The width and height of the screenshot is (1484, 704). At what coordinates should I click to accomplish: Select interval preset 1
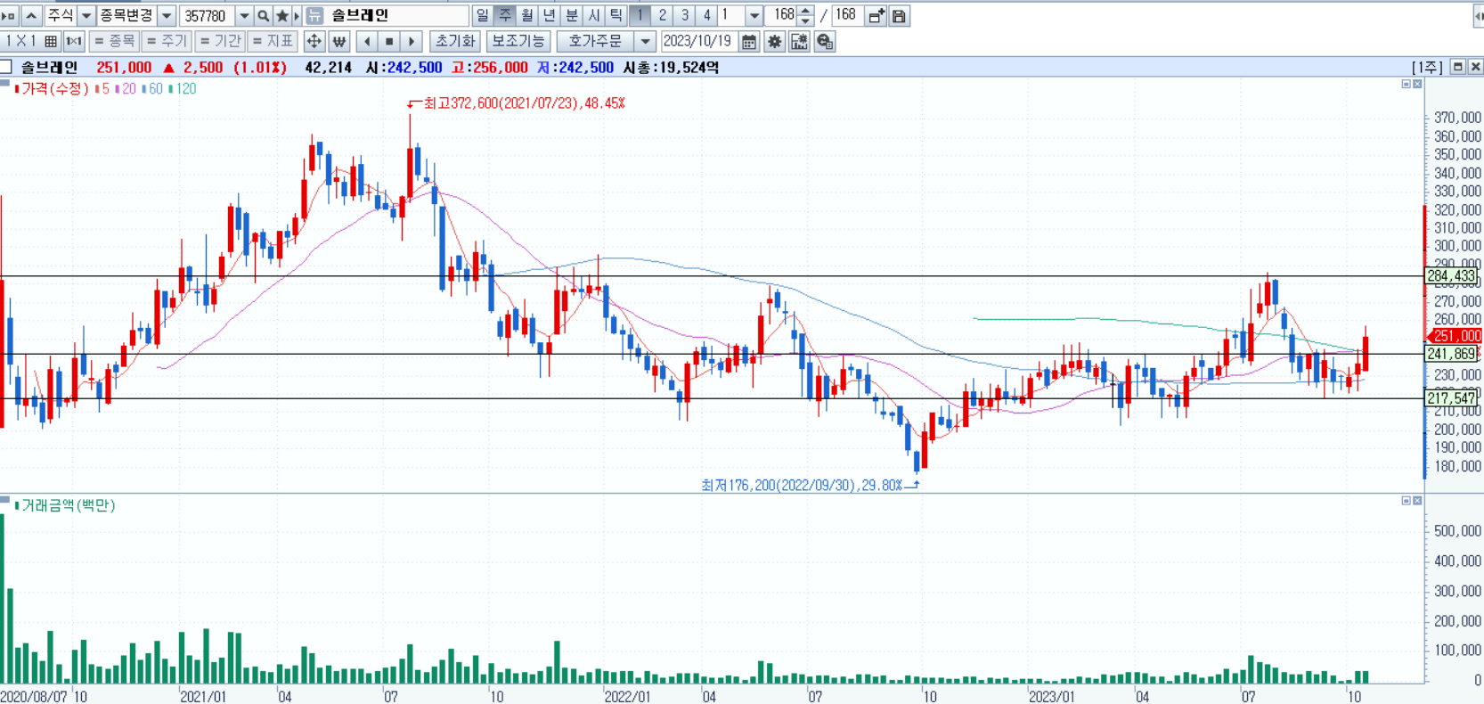[x=640, y=16]
